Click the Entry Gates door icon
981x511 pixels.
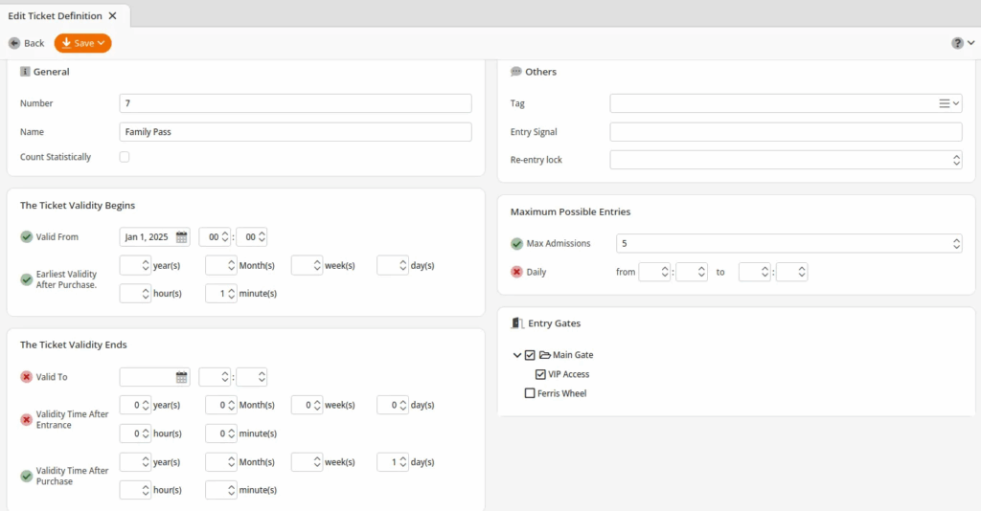click(x=516, y=323)
